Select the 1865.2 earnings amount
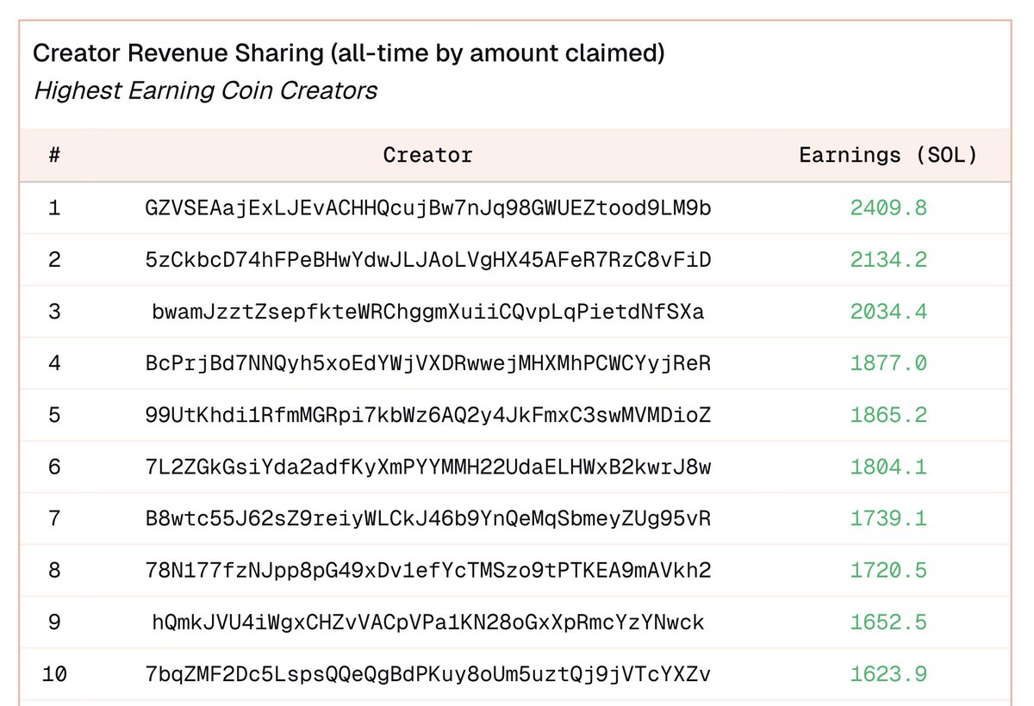Viewport: 1034px width, 706px height. [x=888, y=415]
